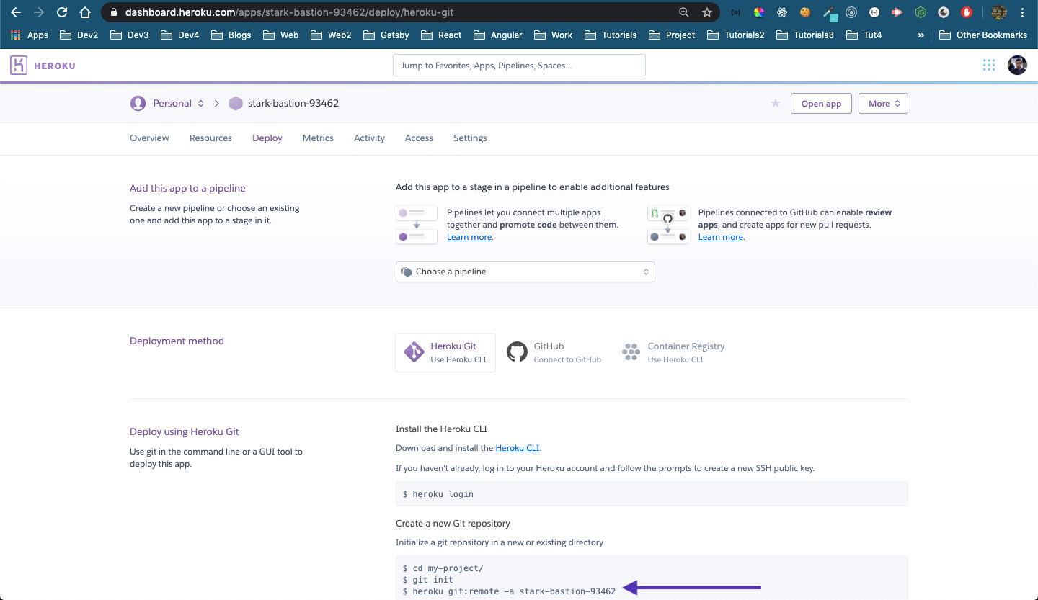Open the Chrome three-dot menu
This screenshot has height=600, width=1038.
1024,12
